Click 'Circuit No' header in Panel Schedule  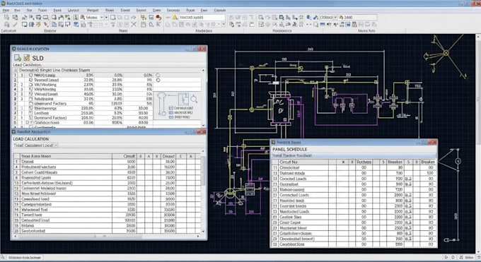pos(289,162)
